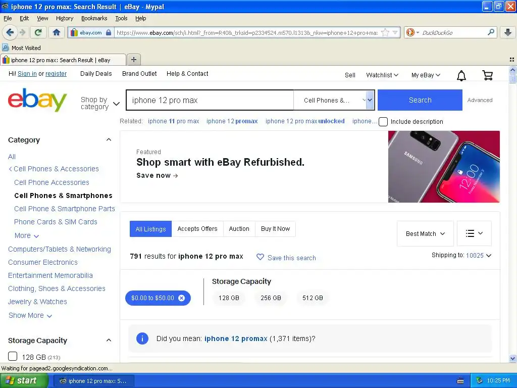Click the blue Search button
This screenshot has height=388, width=517.
[x=420, y=100]
